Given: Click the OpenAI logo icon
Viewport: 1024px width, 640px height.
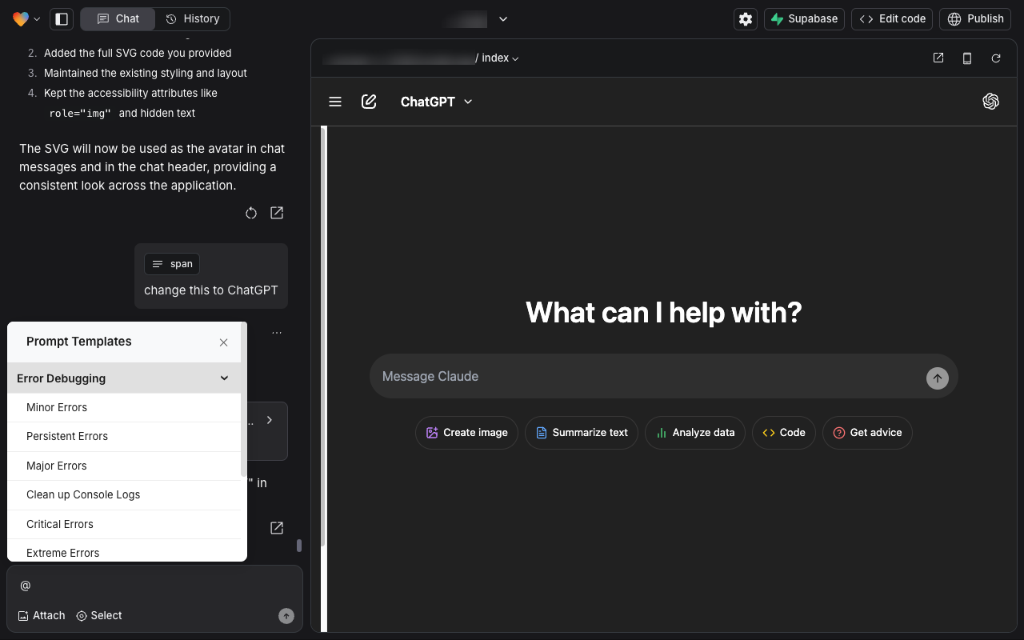Looking at the screenshot, I should pos(990,102).
